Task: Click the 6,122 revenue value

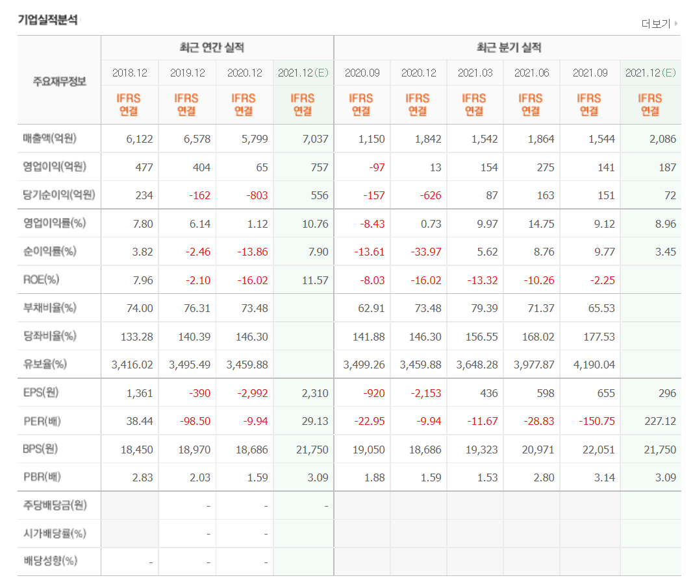Action: click(140, 139)
